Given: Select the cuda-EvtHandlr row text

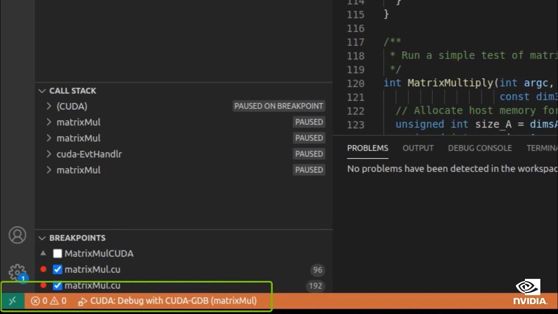Looking at the screenshot, I should click(89, 154).
